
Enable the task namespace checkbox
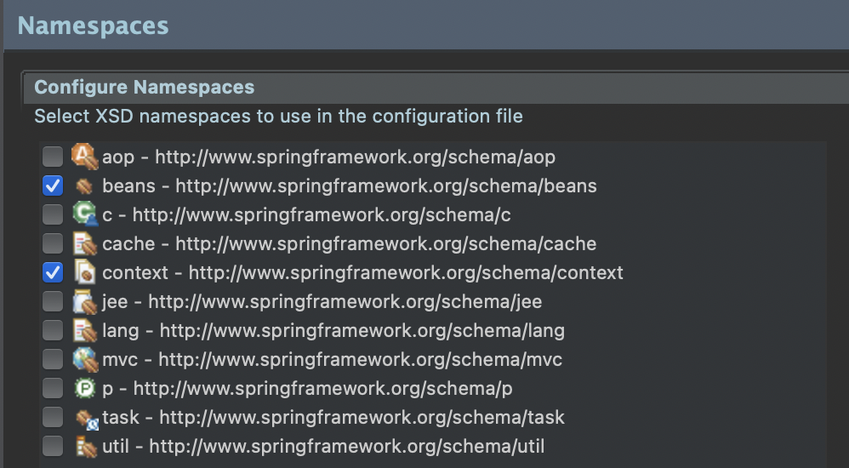pyautogui.click(x=53, y=418)
